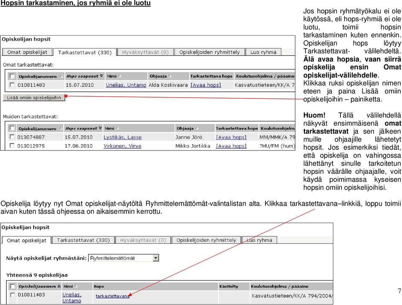Check the box for 010811483 in Omat opiskelijat list
This screenshot has width=402, height=305.
12,295
